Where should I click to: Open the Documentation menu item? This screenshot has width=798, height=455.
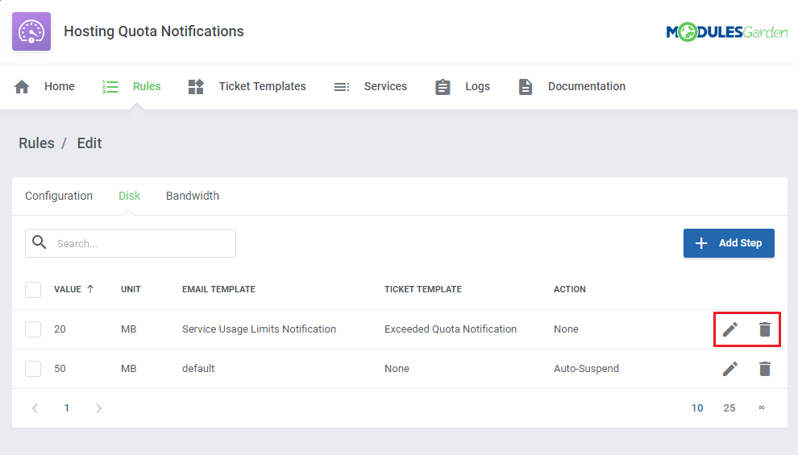click(586, 86)
